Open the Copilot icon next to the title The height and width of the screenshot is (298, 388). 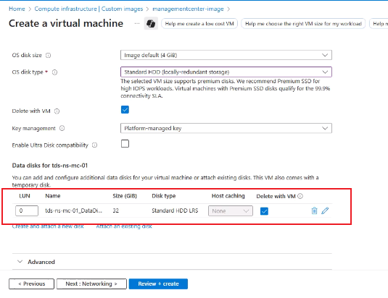tap(151, 24)
